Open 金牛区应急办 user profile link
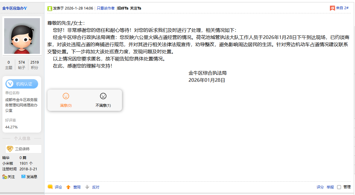The height and width of the screenshot is (195, 355). coord(14,8)
